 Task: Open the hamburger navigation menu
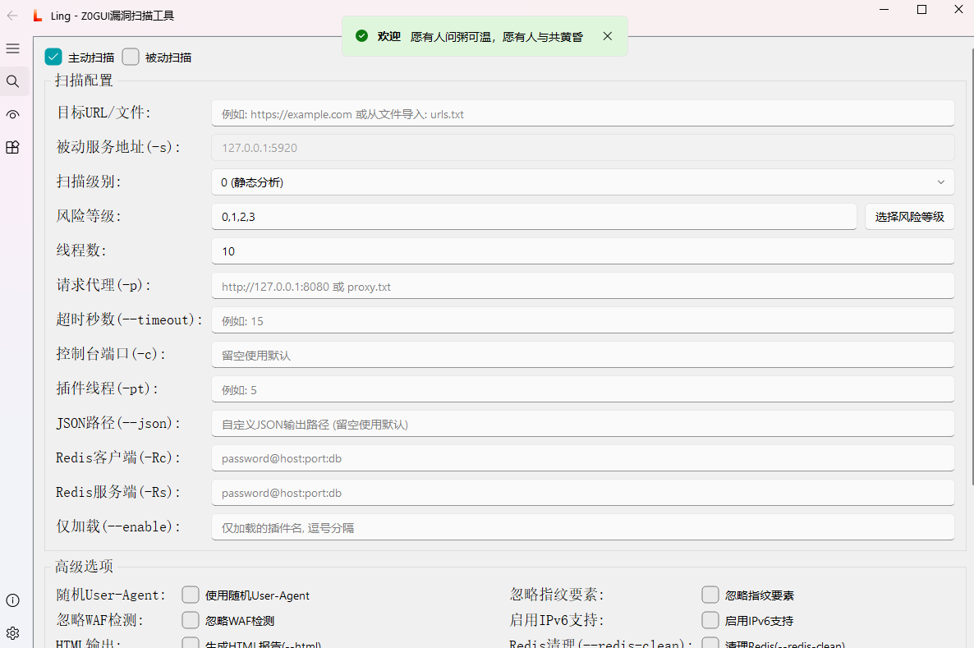click(x=12, y=48)
